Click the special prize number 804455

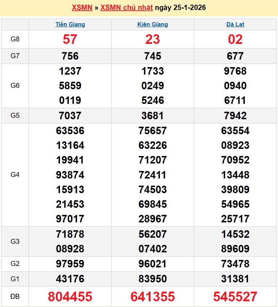coord(70,297)
